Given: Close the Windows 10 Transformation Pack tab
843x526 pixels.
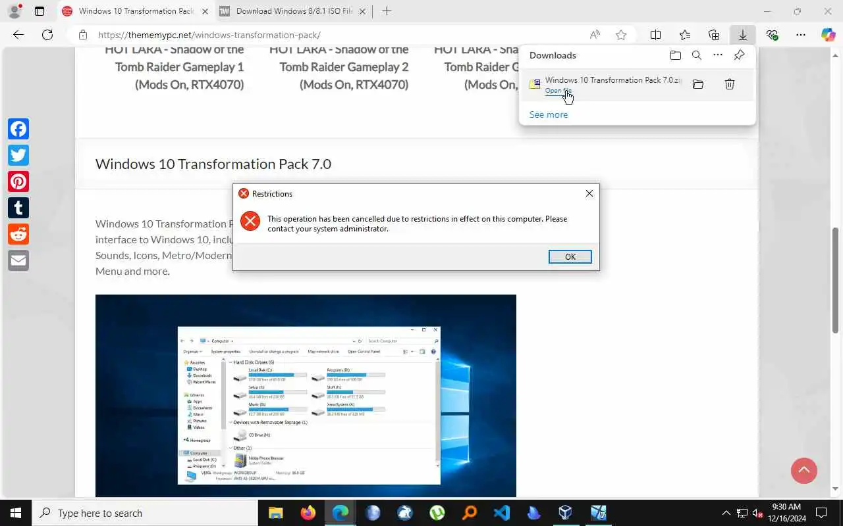Looking at the screenshot, I should coord(204,11).
